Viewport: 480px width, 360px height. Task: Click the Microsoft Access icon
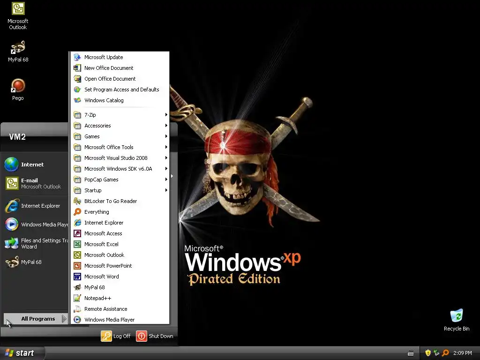(77, 233)
